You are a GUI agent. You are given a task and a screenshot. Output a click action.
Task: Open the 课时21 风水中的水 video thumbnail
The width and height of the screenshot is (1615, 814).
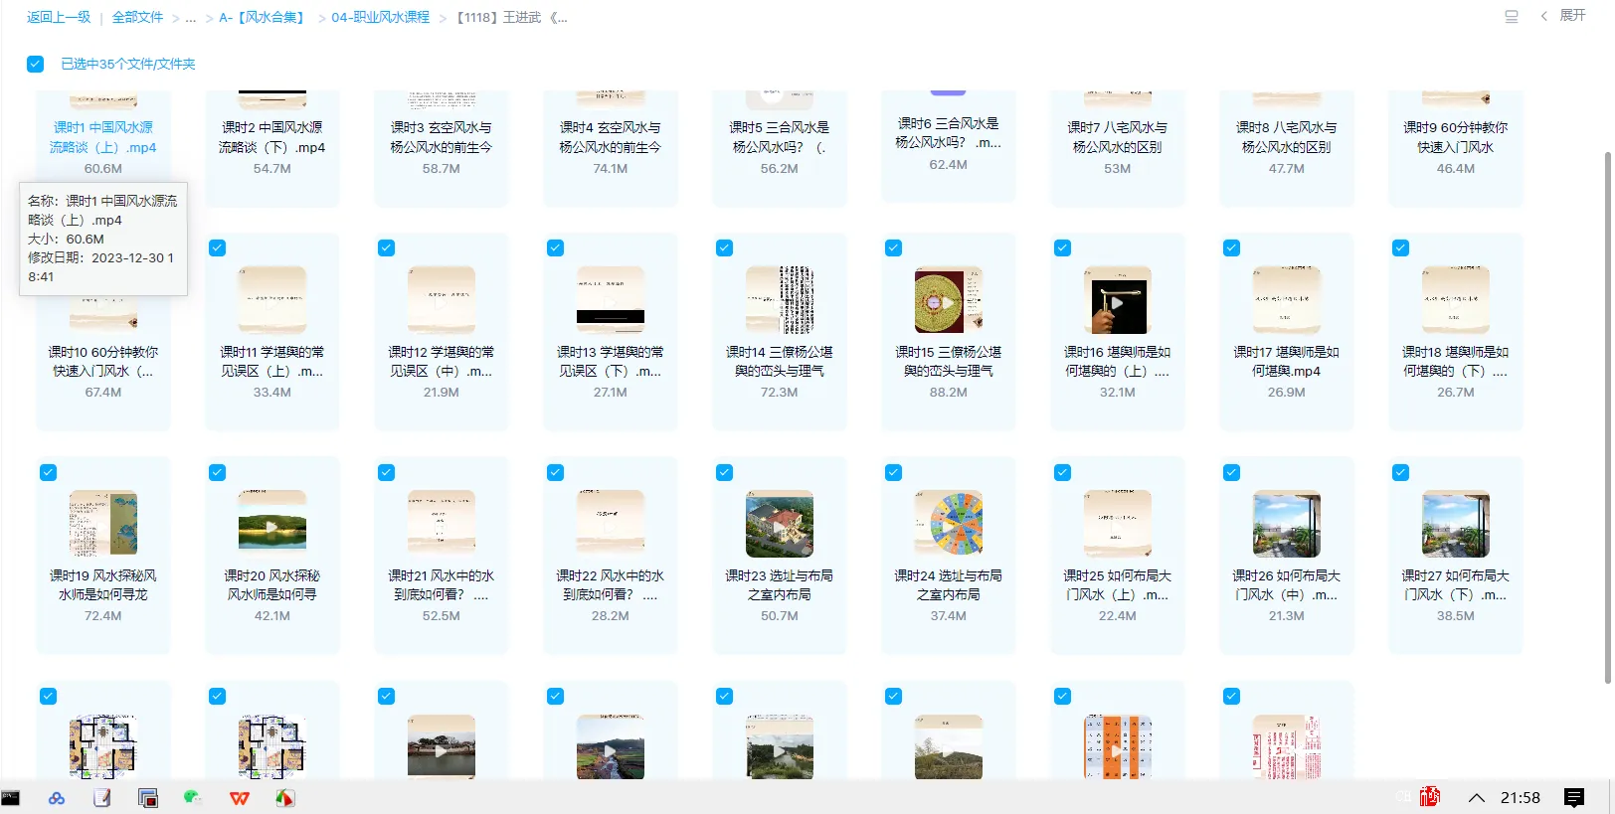coord(442,524)
